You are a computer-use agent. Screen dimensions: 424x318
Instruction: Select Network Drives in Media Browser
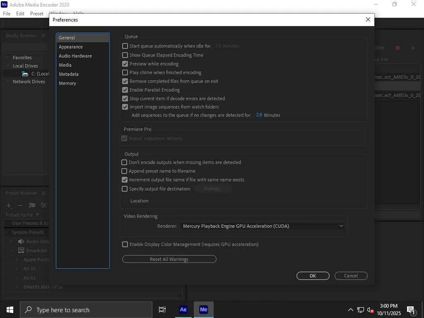click(29, 82)
